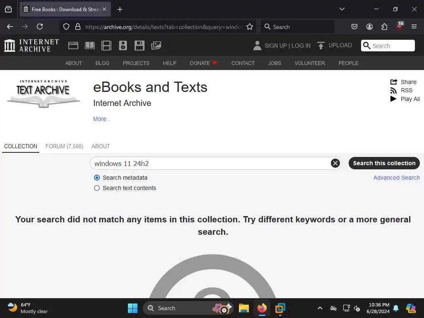Click the Firefox toolbar Search field

pos(297,27)
